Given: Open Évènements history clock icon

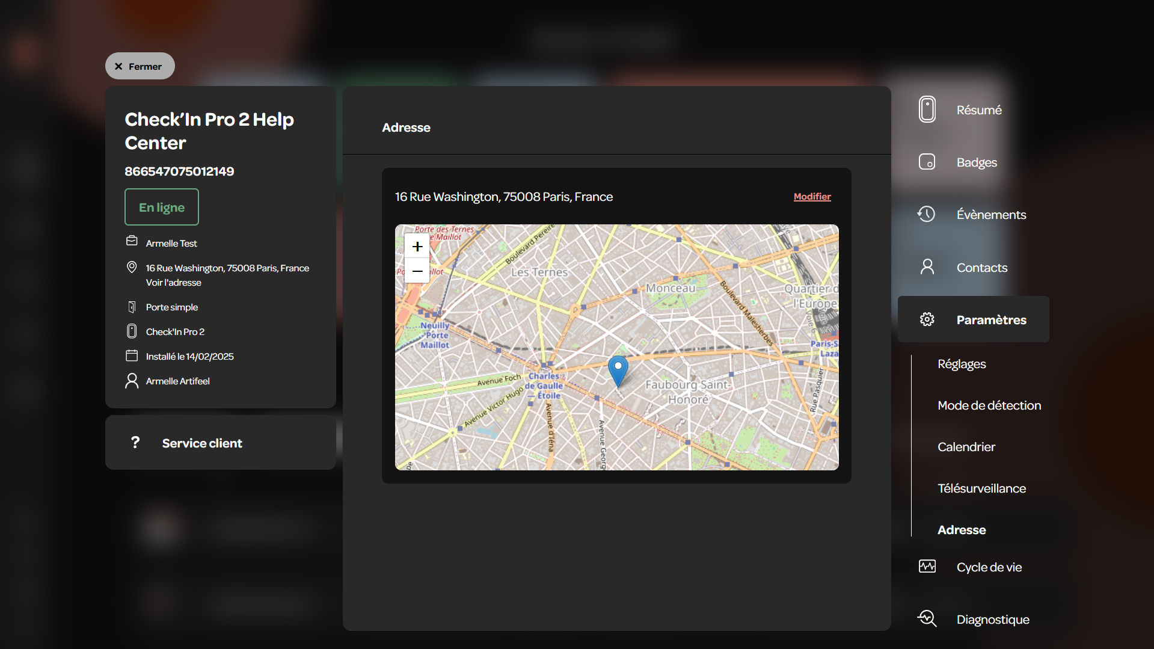Looking at the screenshot, I should (927, 214).
